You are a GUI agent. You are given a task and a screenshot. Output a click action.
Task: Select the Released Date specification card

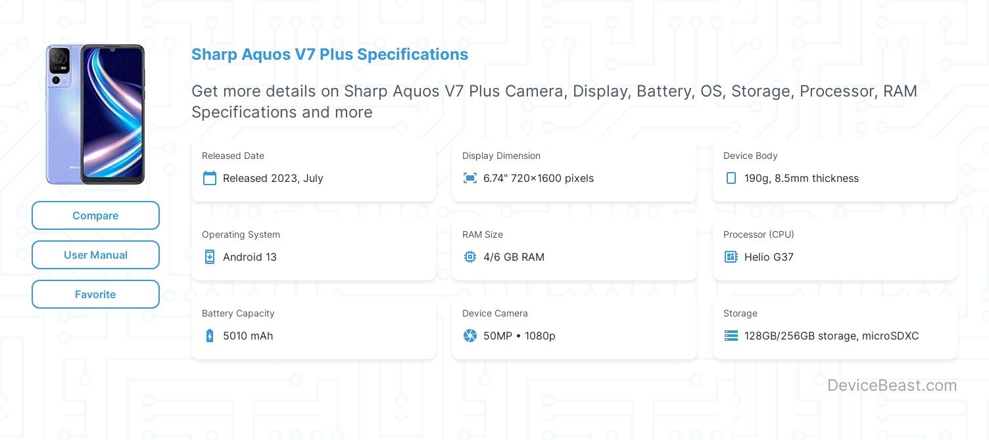pyautogui.click(x=314, y=169)
